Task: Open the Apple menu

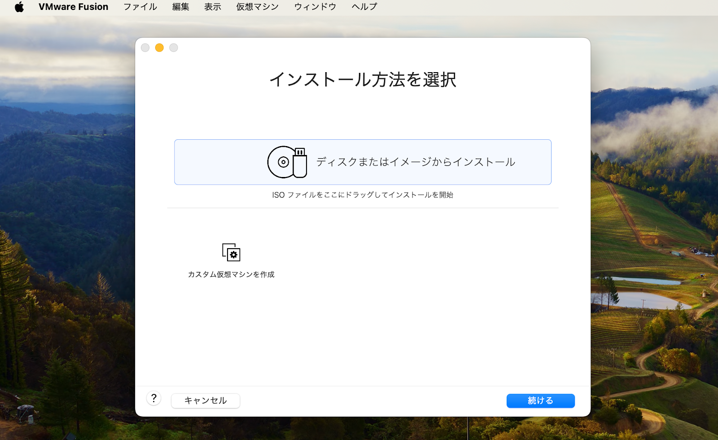Action: coord(19,7)
